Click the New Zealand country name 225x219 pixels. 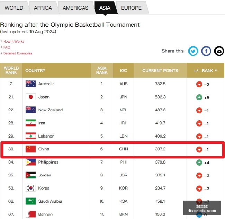click(51, 110)
